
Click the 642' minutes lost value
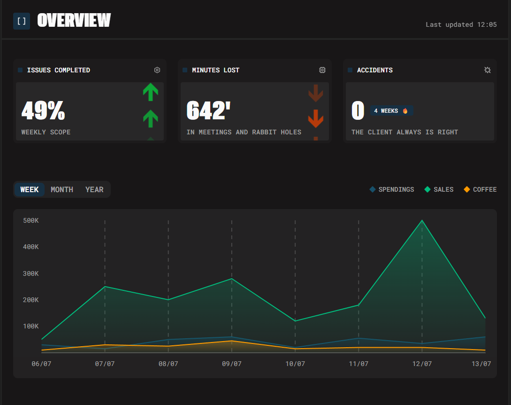[209, 111]
